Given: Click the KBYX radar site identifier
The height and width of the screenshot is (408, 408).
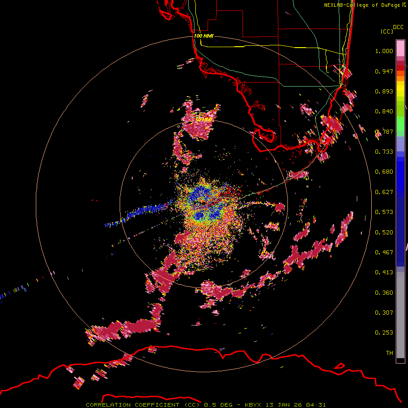Looking at the screenshot, I should (253, 405).
